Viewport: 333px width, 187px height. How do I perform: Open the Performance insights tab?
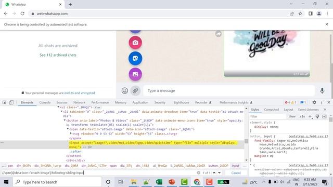pos(236,102)
